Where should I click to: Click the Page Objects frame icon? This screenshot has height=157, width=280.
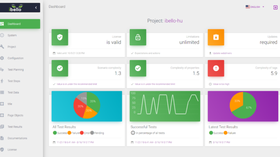click(x=2, y=115)
